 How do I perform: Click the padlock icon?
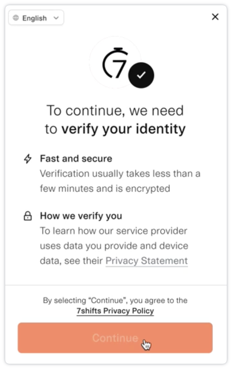[28, 216]
